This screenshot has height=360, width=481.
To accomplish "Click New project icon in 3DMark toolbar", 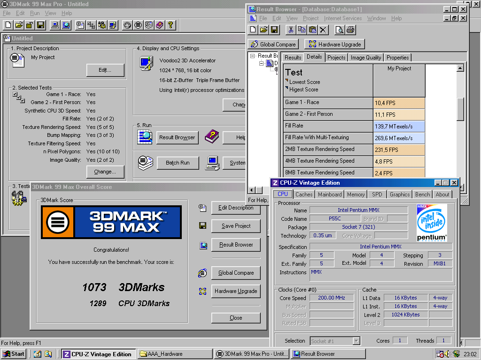I will pos(8,25).
